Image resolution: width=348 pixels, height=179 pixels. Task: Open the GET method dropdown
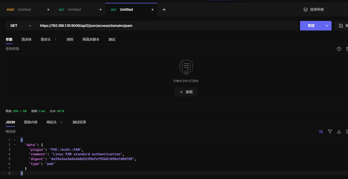point(21,26)
